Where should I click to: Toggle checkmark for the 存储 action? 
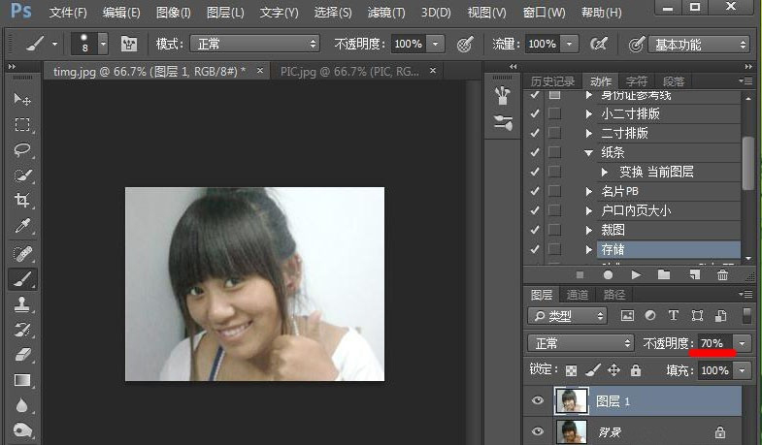click(x=535, y=249)
